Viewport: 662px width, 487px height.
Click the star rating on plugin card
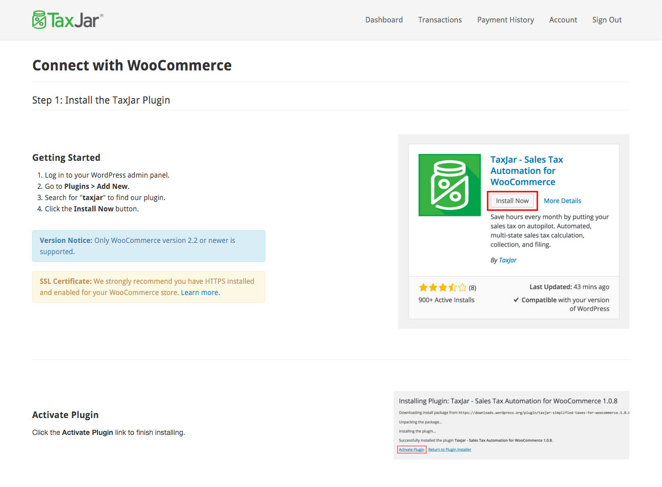pyautogui.click(x=443, y=287)
